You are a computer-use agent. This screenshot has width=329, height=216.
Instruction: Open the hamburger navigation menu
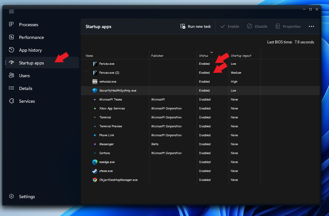coord(11,11)
